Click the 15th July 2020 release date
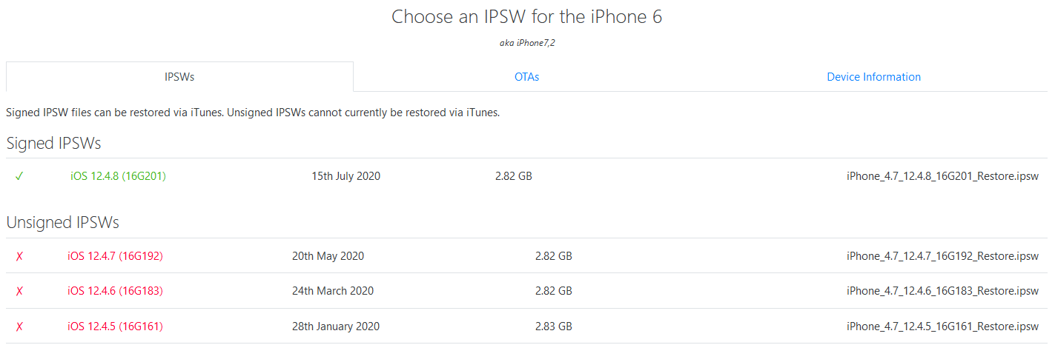The image size is (1055, 345). pos(345,176)
